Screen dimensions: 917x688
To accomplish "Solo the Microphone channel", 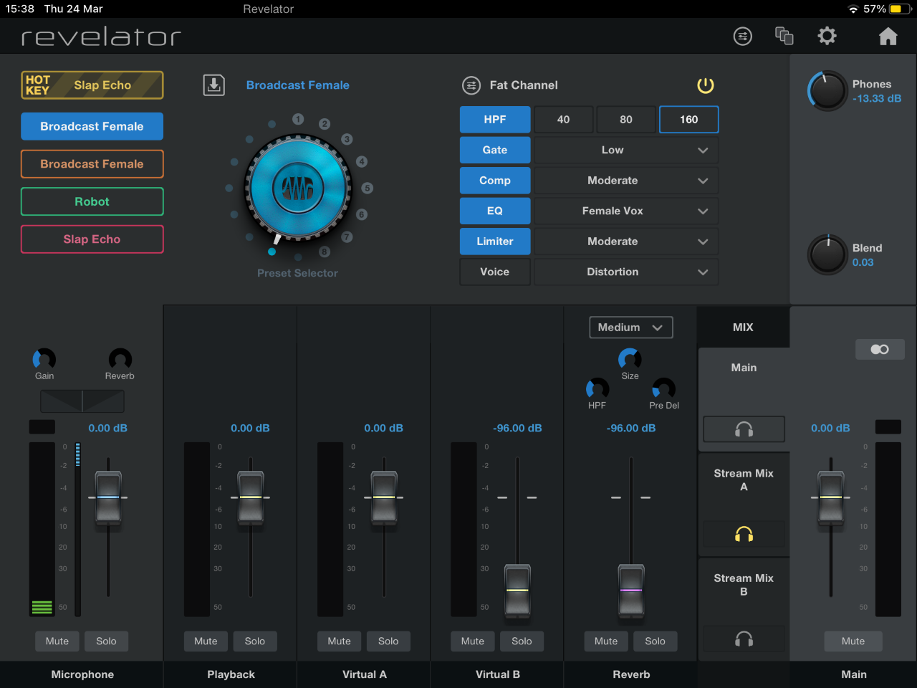I will [x=106, y=641].
